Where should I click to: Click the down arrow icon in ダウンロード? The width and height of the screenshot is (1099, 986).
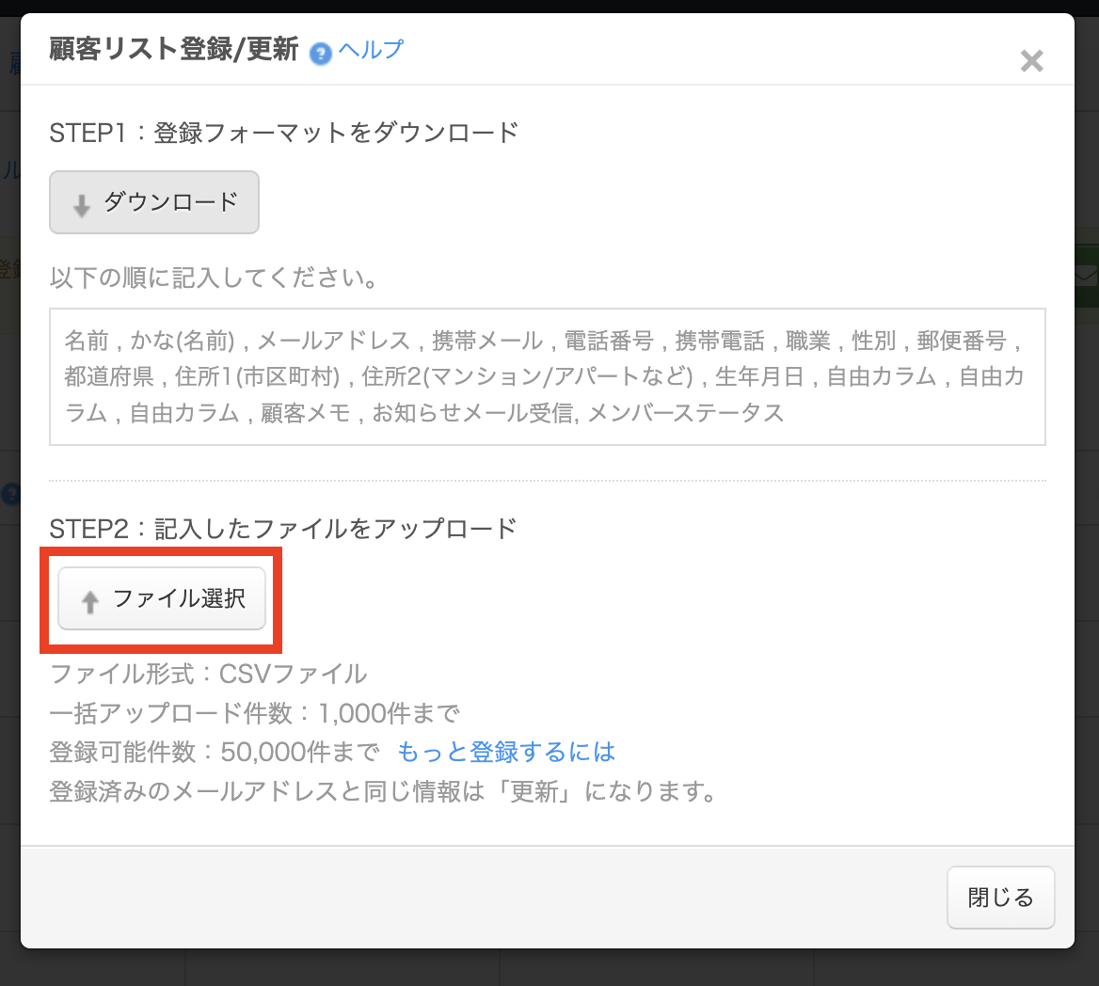click(x=82, y=205)
